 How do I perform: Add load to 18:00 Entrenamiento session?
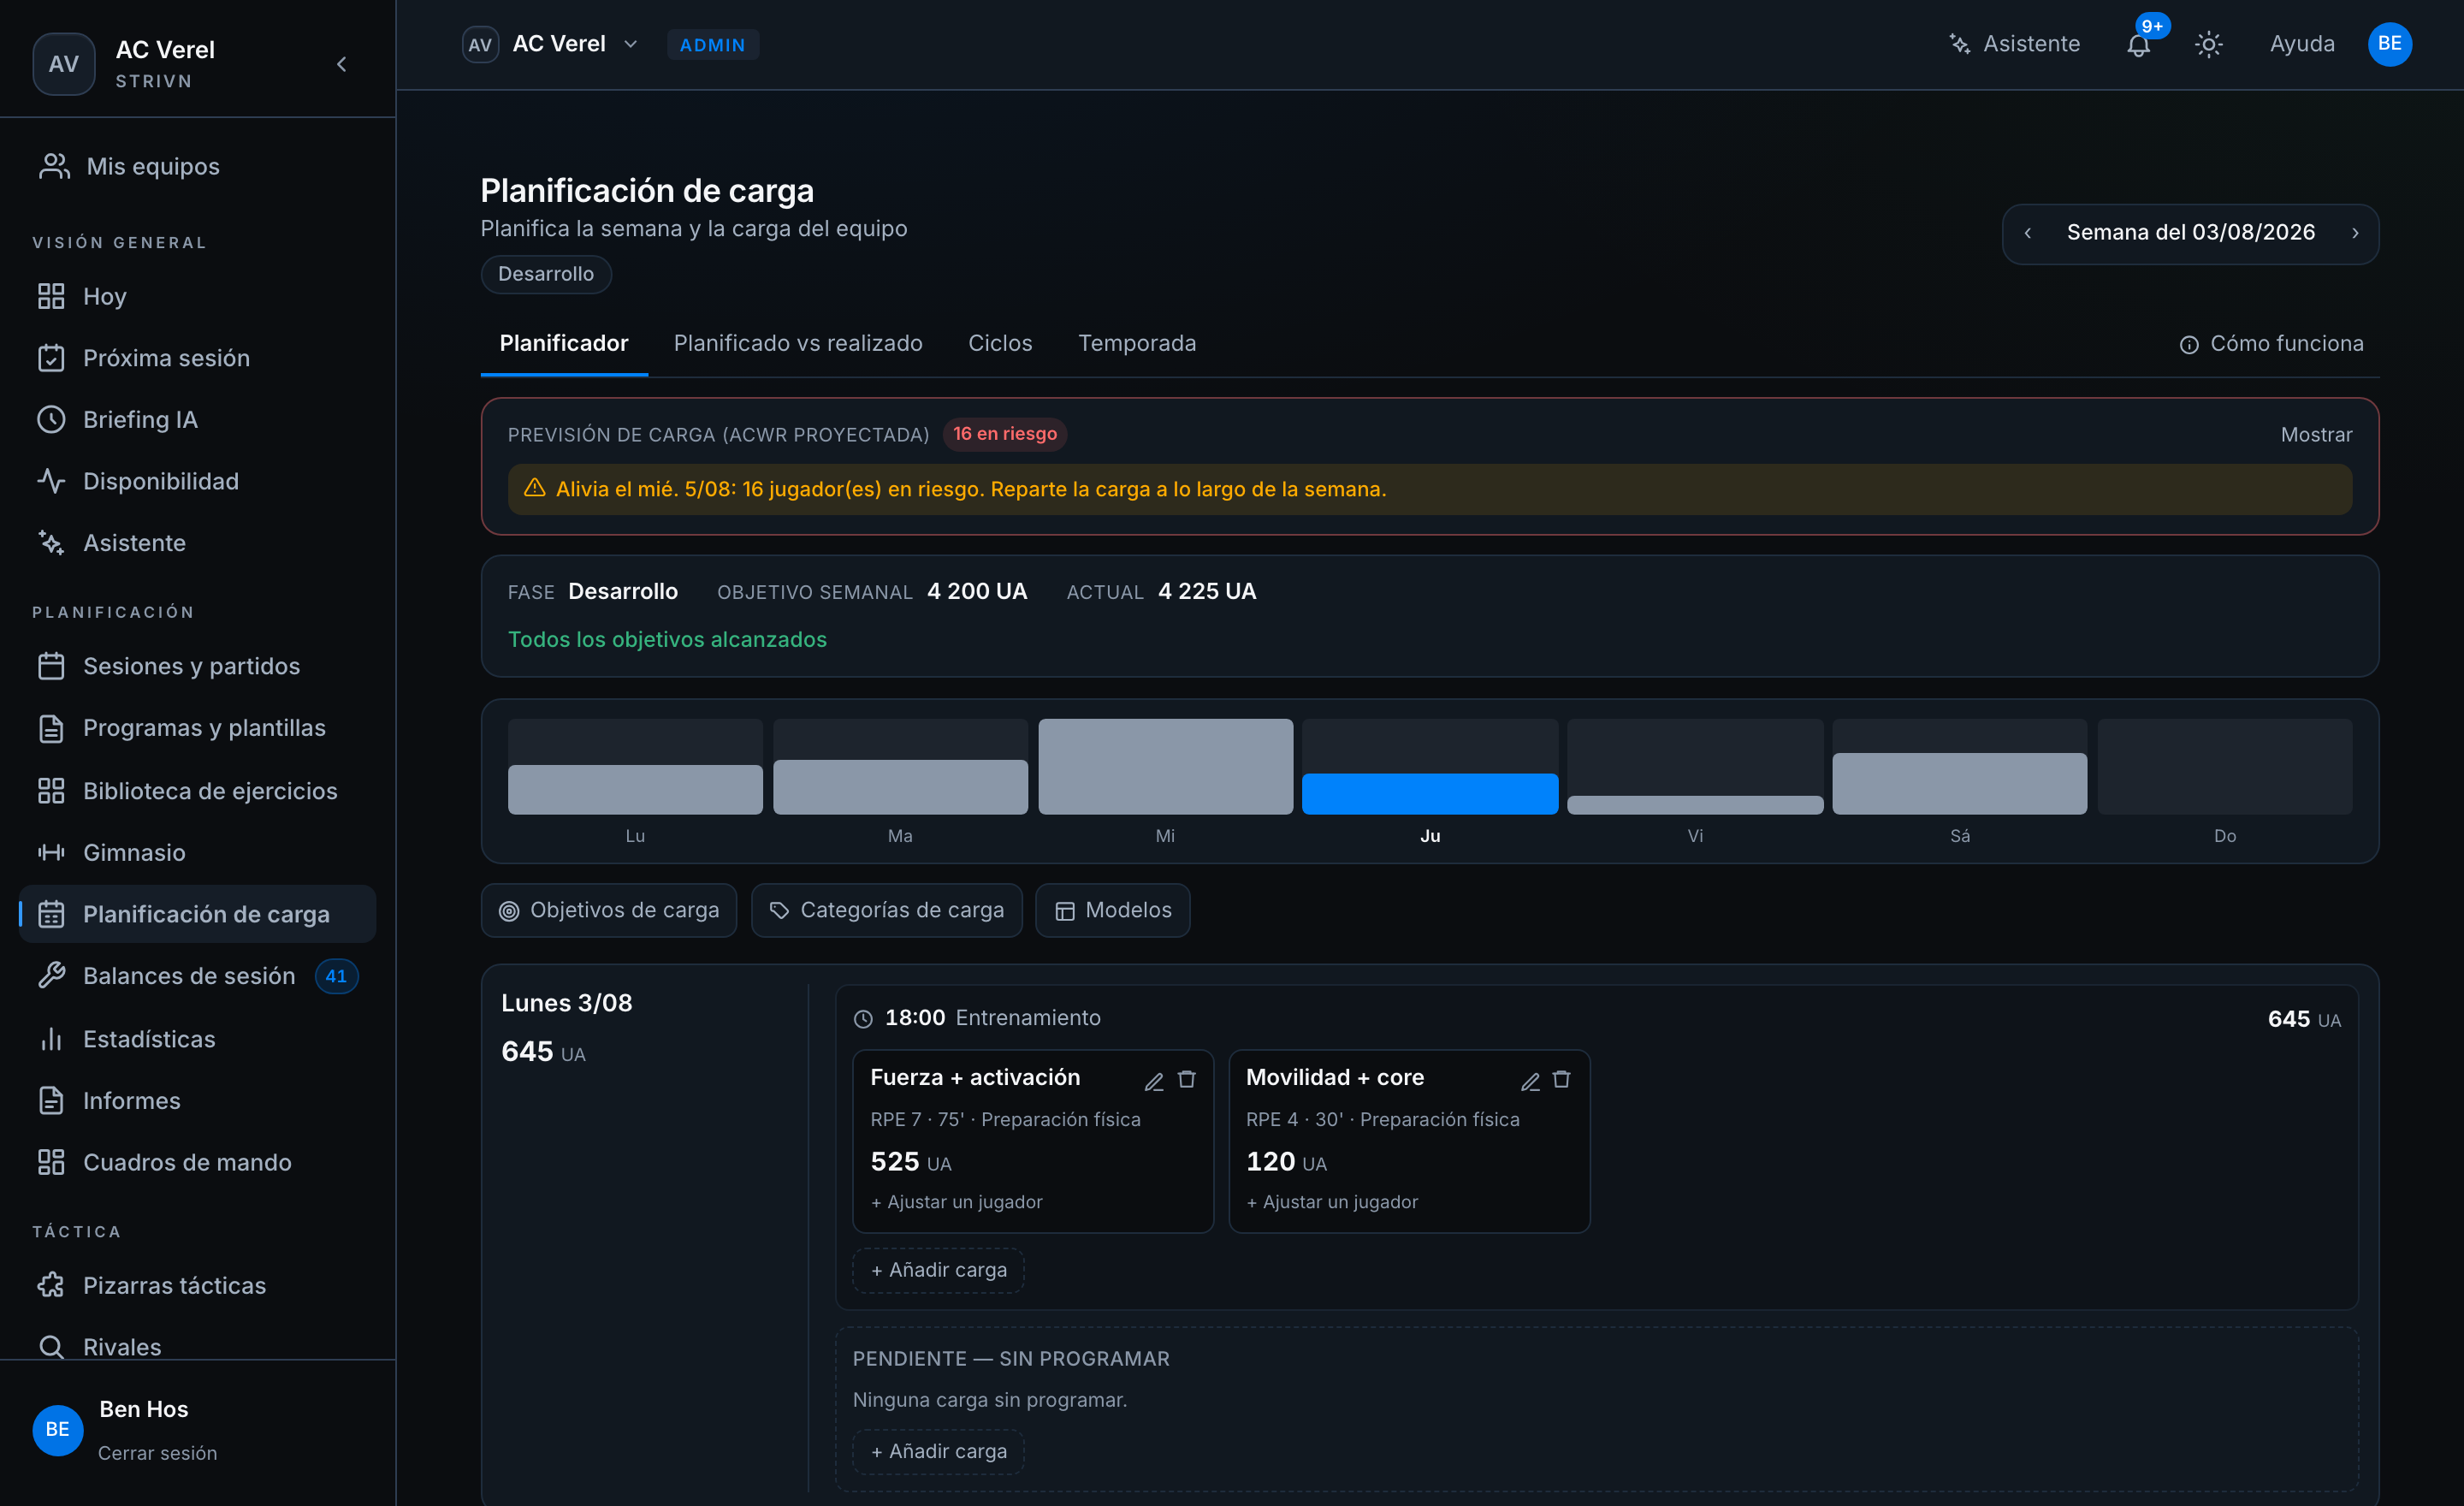pos(938,1270)
